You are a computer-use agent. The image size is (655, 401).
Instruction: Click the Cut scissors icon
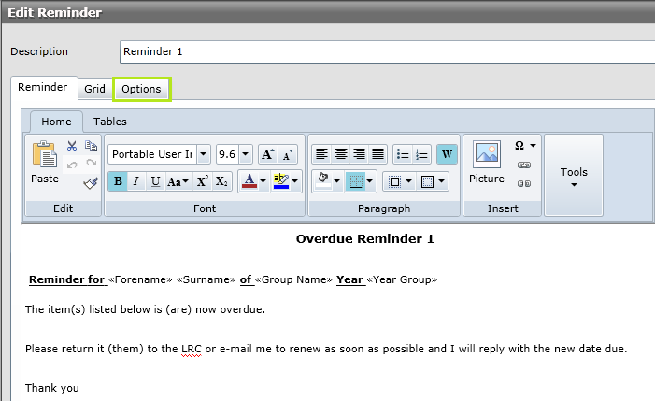click(x=72, y=147)
